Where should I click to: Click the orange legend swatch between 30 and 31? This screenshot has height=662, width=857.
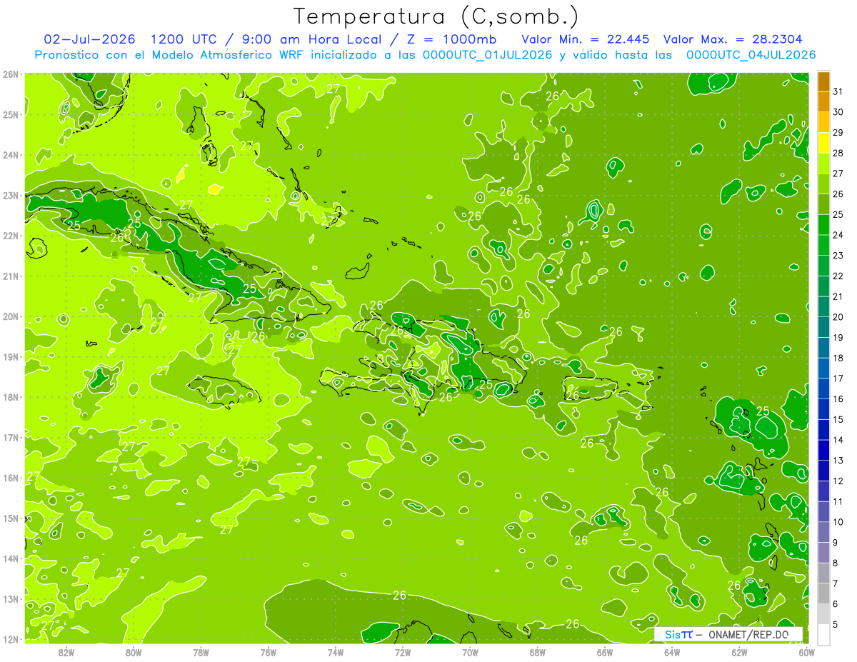(823, 102)
